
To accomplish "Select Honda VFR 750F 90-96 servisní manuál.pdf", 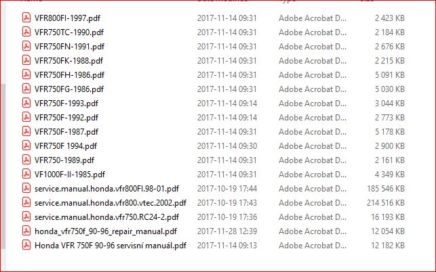I will (x=111, y=246).
